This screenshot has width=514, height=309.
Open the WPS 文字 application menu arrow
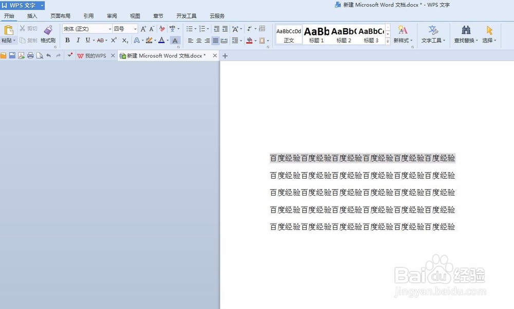tap(42, 6)
